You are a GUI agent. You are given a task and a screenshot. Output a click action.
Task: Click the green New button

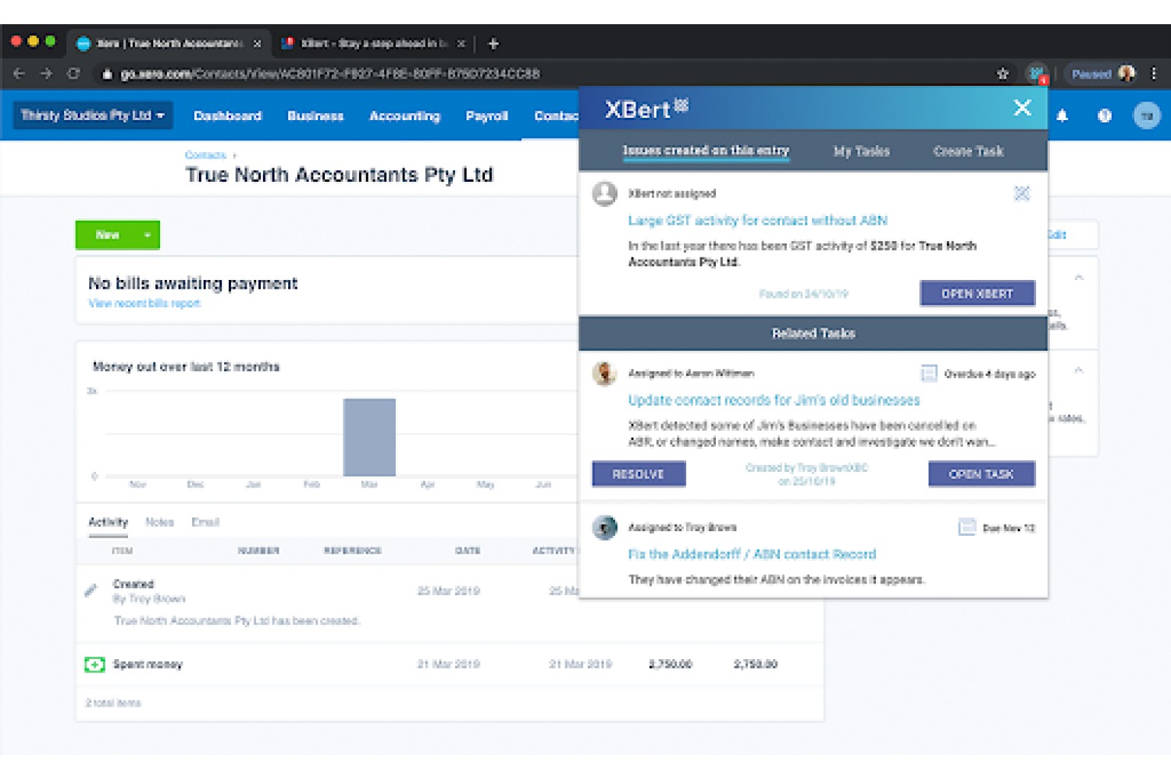tap(107, 235)
